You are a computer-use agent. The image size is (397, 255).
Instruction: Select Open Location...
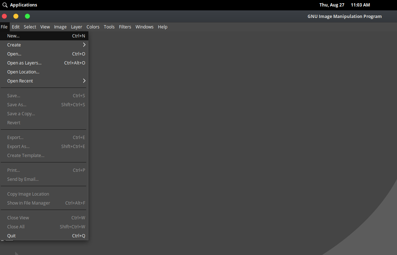tap(44, 72)
